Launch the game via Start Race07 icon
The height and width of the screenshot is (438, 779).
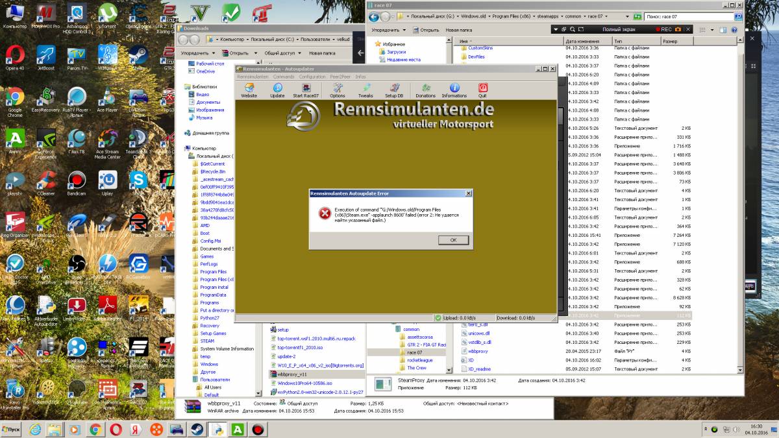point(306,90)
